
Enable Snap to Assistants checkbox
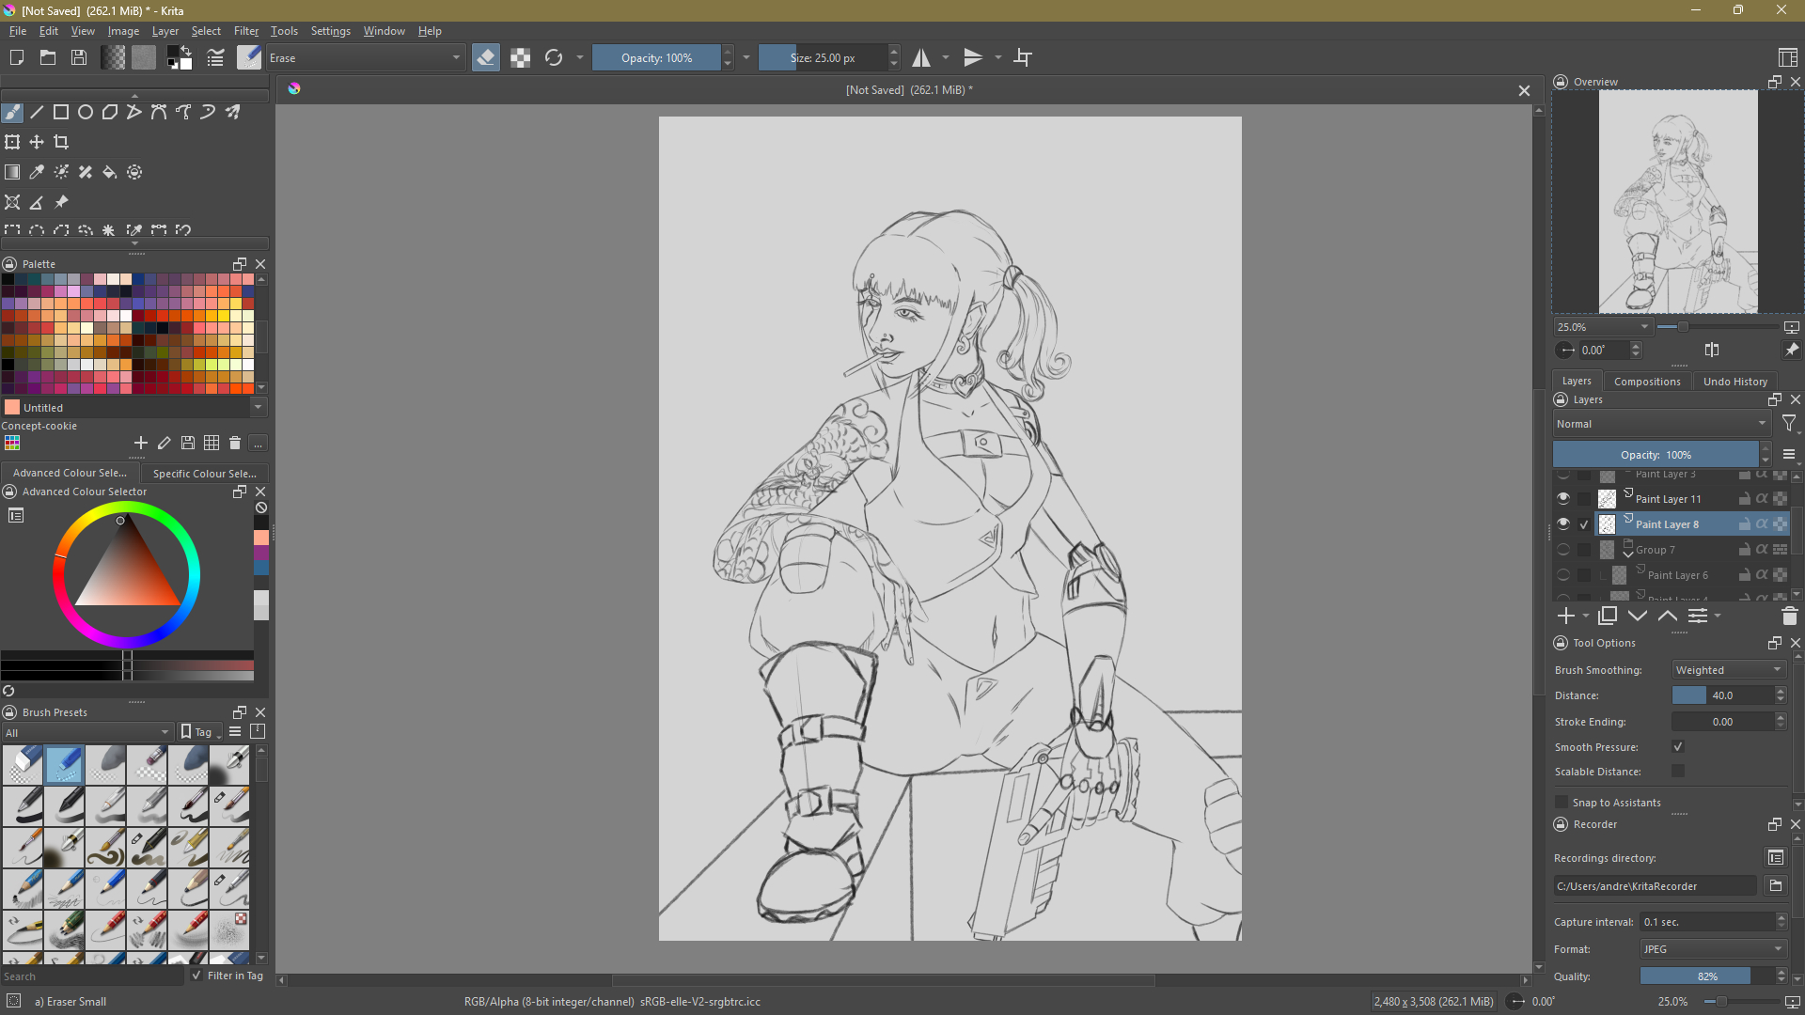[x=1562, y=803]
